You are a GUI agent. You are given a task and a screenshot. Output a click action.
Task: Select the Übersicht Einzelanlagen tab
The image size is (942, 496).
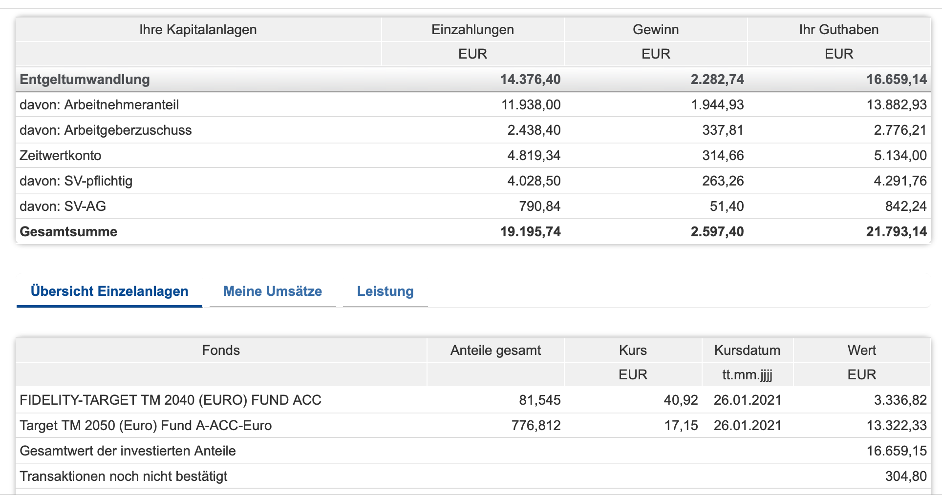109,291
